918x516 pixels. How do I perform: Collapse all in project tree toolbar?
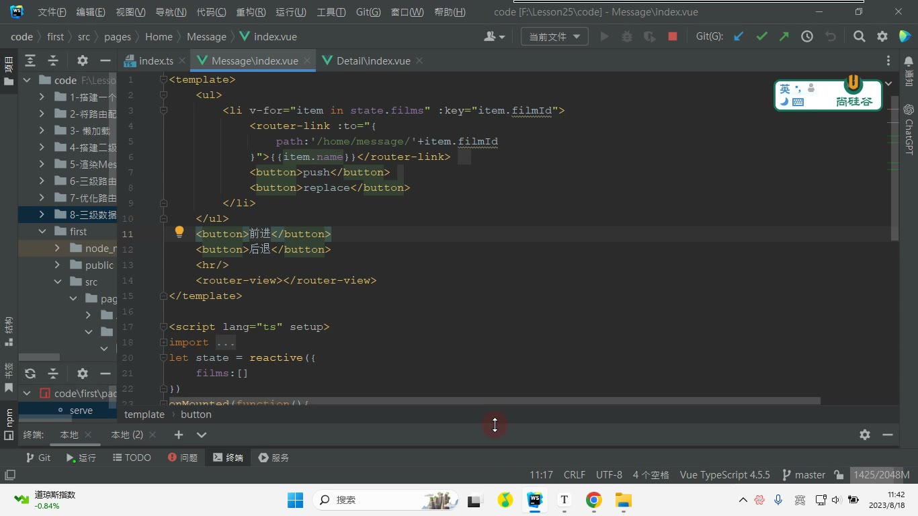53,60
